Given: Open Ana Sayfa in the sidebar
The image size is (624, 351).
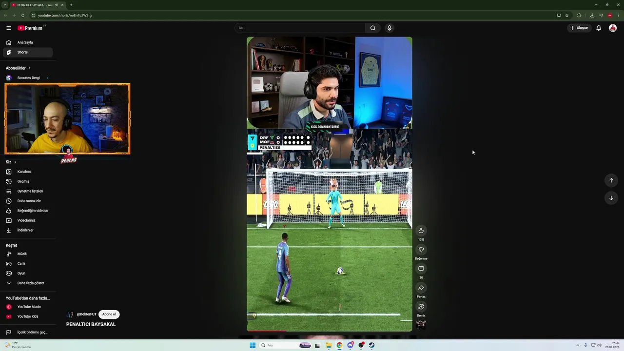Looking at the screenshot, I should [27, 42].
